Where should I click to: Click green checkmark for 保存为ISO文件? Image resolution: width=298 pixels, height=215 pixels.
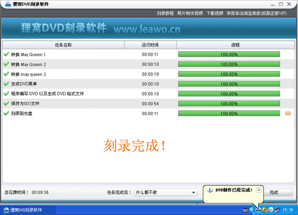6,103
